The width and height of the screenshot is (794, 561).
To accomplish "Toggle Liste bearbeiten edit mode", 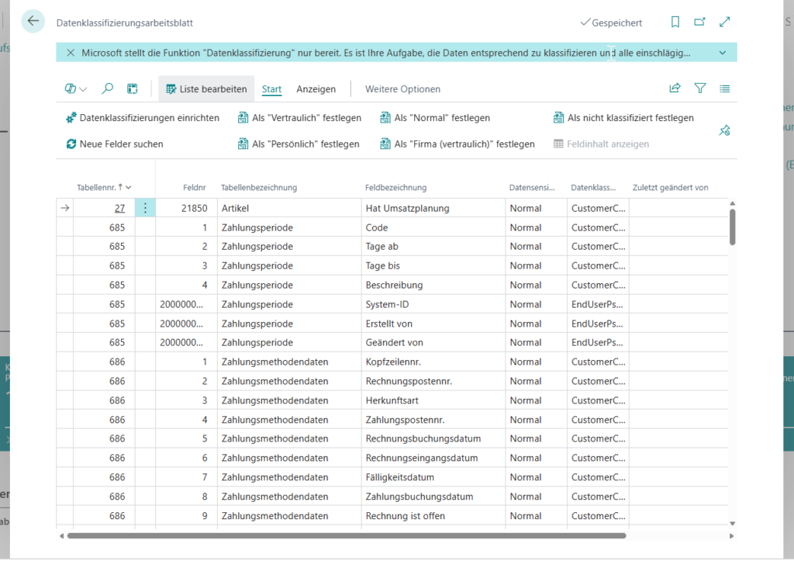I will (x=206, y=89).
